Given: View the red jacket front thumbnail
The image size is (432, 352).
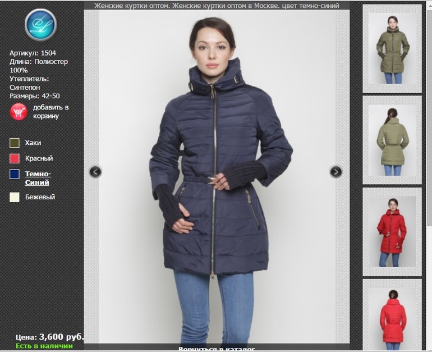Looking at the screenshot, I should pyautogui.click(x=392, y=231).
